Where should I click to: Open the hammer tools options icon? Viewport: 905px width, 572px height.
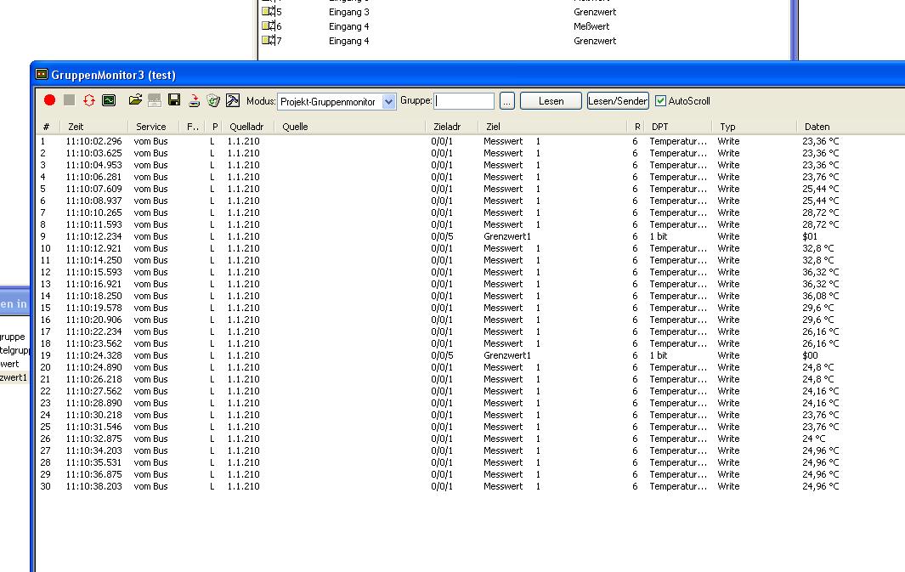pyautogui.click(x=233, y=100)
